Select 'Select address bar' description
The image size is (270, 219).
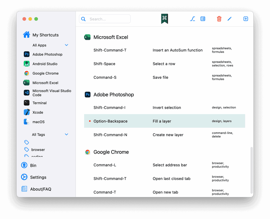point(170,165)
